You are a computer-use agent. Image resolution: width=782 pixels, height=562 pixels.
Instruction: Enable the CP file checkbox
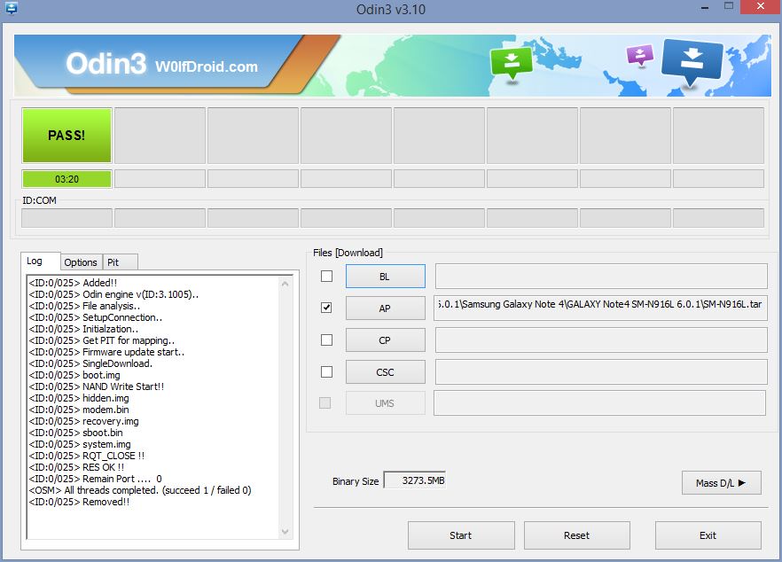click(326, 340)
